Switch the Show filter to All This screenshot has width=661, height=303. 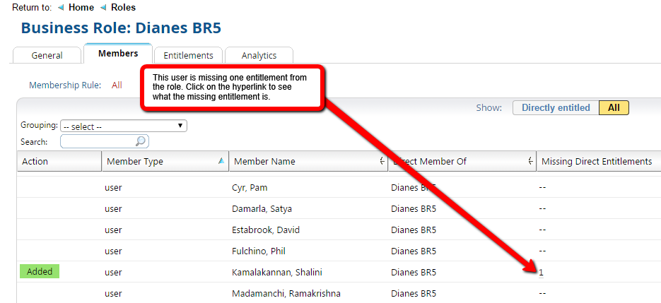pyautogui.click(x=613, y=108)
